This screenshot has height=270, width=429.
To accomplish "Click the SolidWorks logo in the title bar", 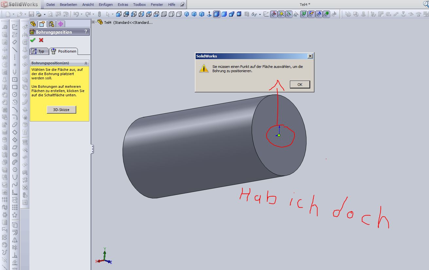I will [19, 4].
